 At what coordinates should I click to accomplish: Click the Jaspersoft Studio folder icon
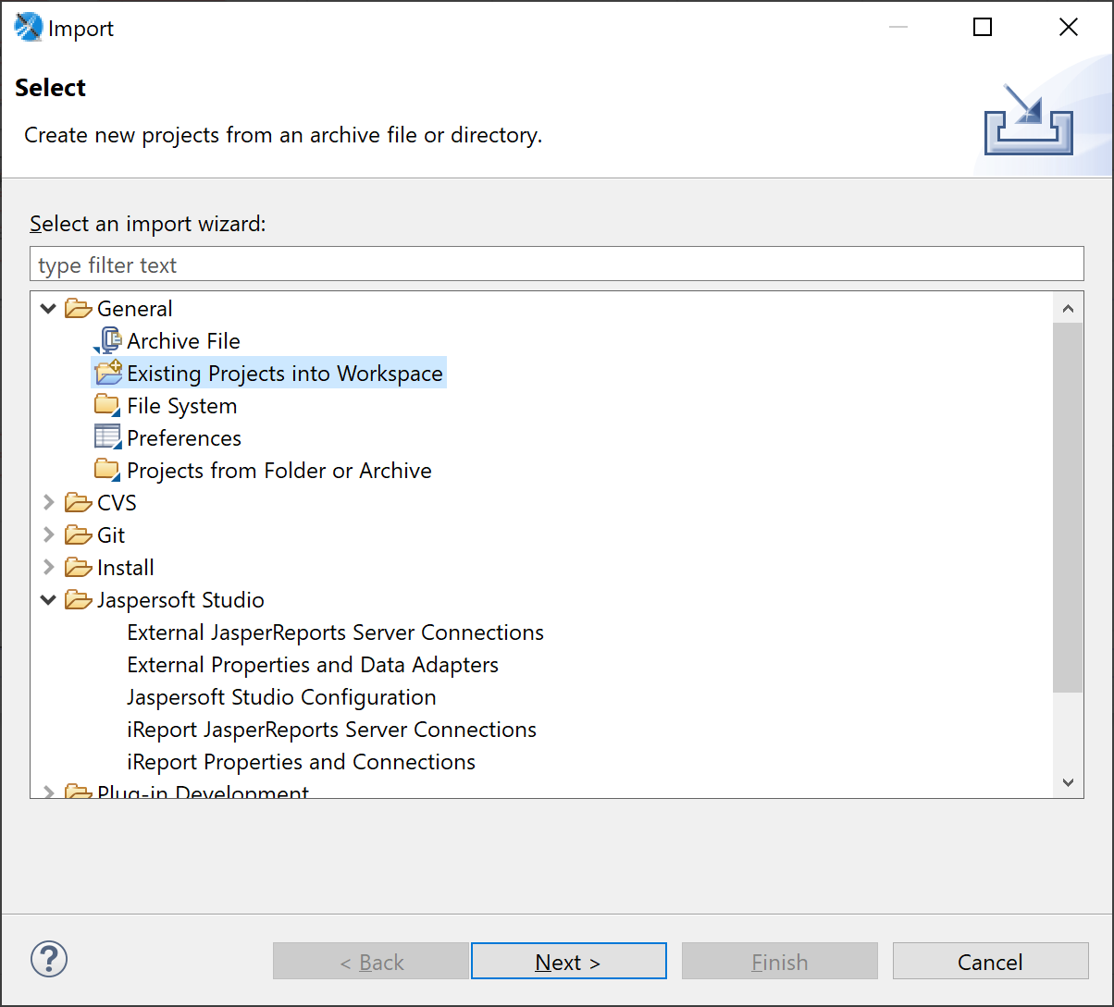pos(78,599)
